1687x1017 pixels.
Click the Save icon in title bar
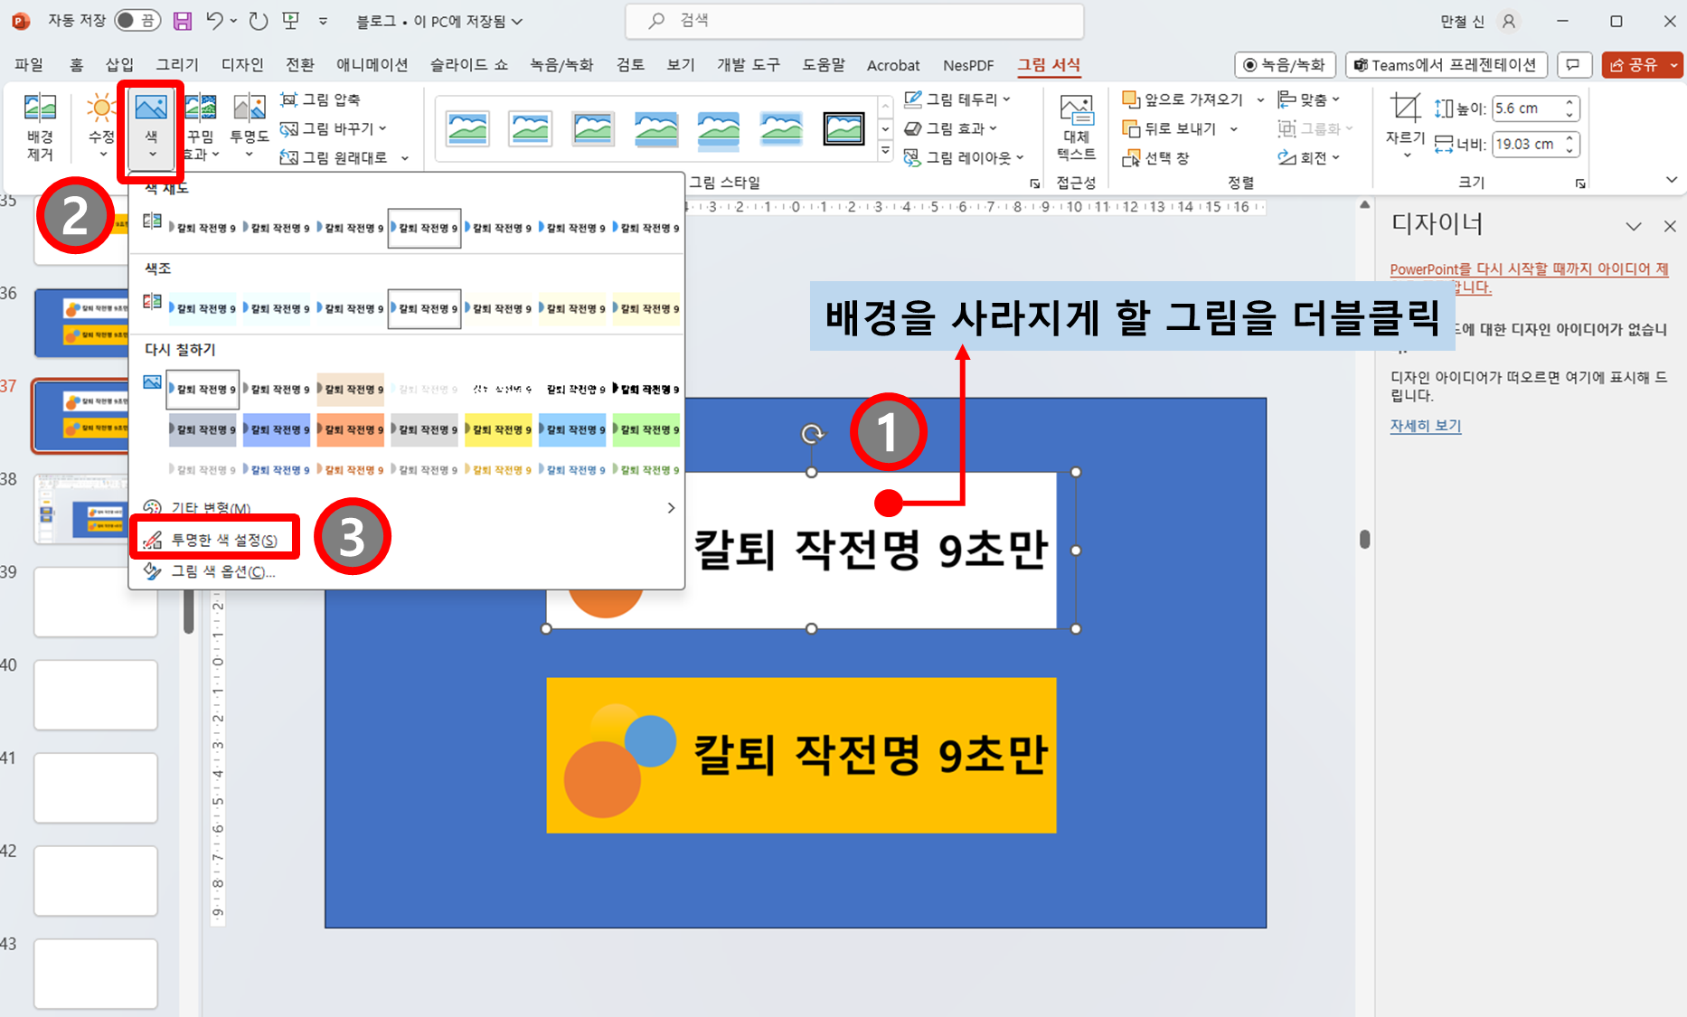click(x=183, y=21)
